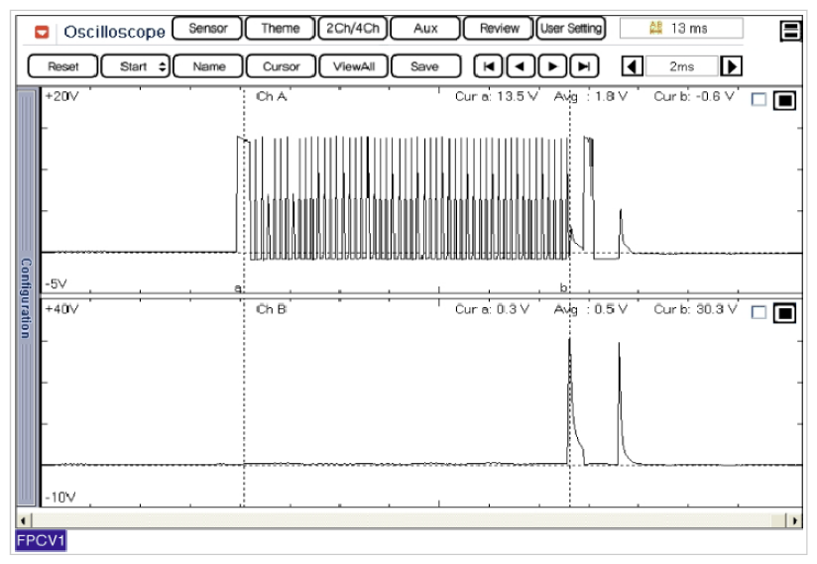Click the Ch B black square icon
The image size is (817, 564).
(783, 313)
